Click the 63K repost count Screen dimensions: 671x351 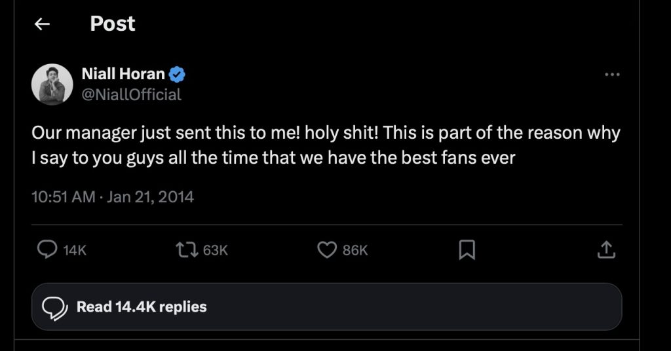pyautogui.click(x=215, y=250)
